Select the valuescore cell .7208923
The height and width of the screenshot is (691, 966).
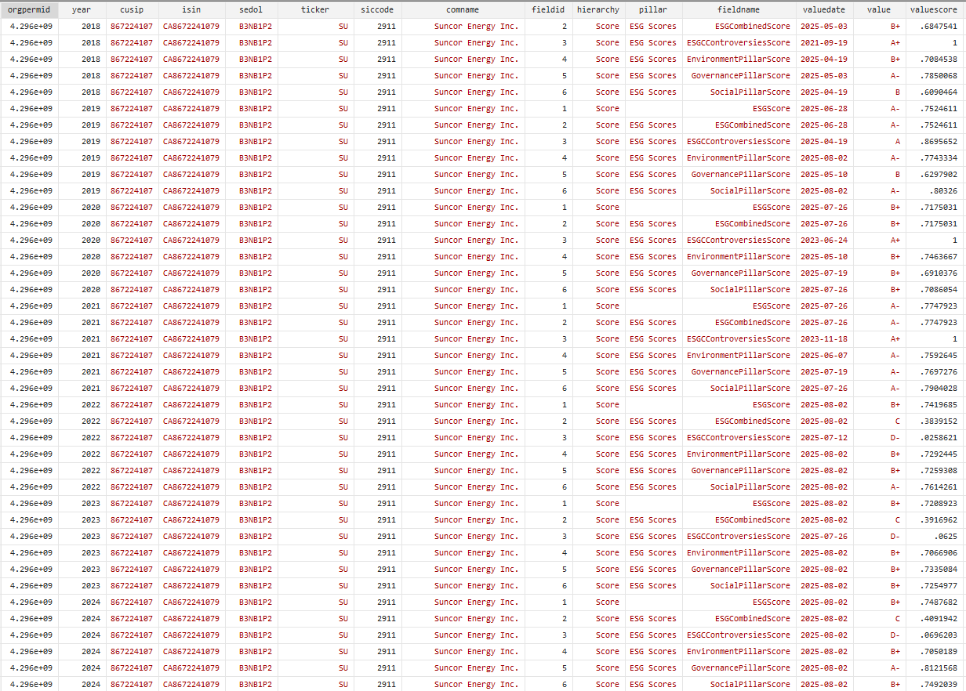933,504
